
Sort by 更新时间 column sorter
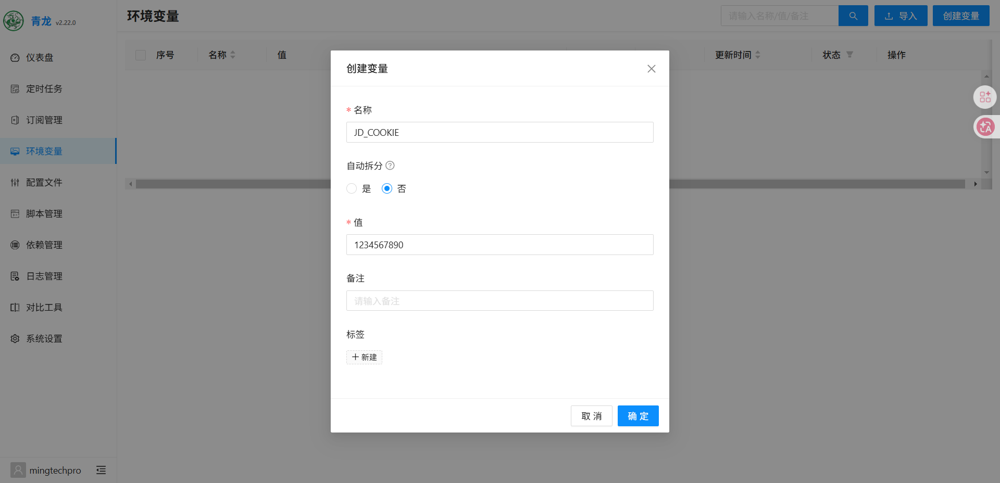click(758, 55)
